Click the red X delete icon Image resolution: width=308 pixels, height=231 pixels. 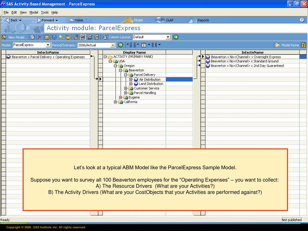(x=39, y=37)
